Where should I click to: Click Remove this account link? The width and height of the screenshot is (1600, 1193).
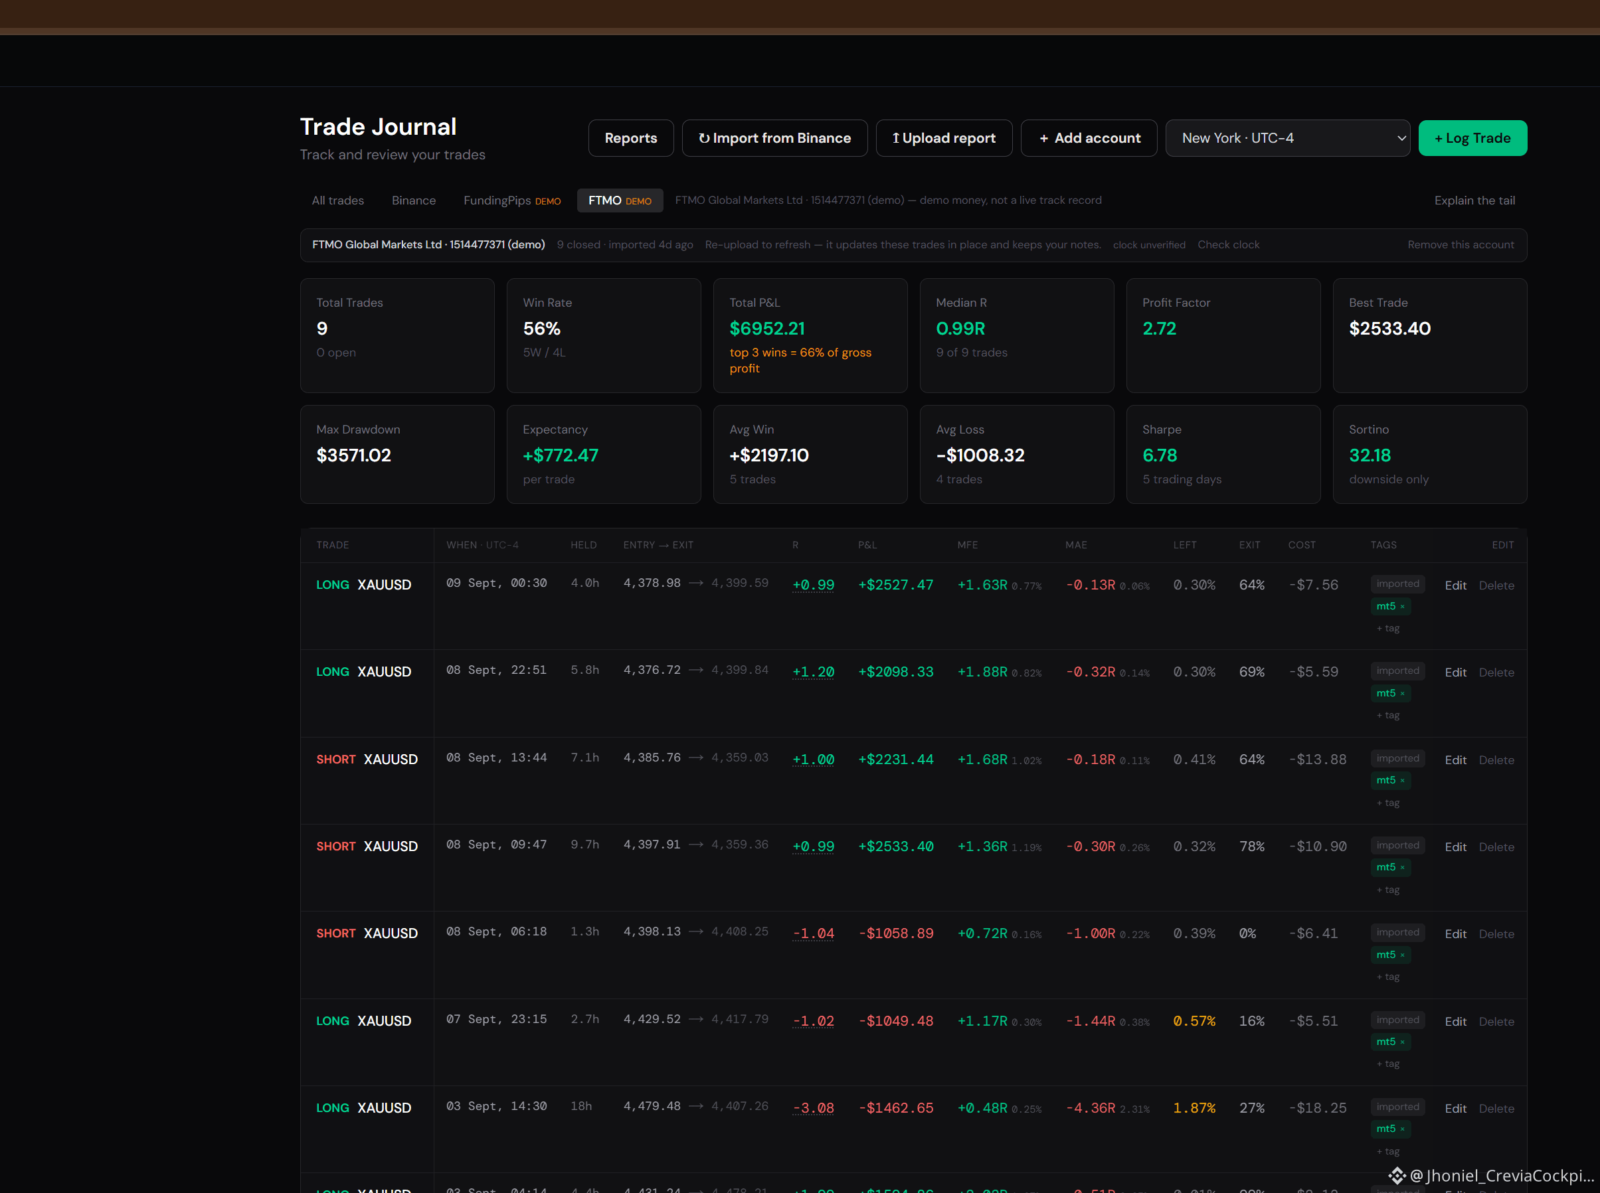[x=1461, y=245]
